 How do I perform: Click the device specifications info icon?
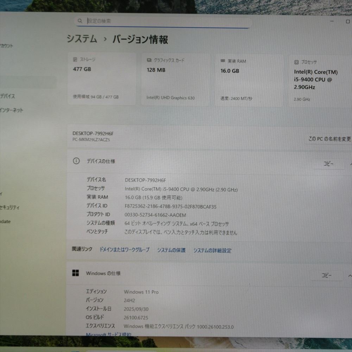click(x=76, y=161)
